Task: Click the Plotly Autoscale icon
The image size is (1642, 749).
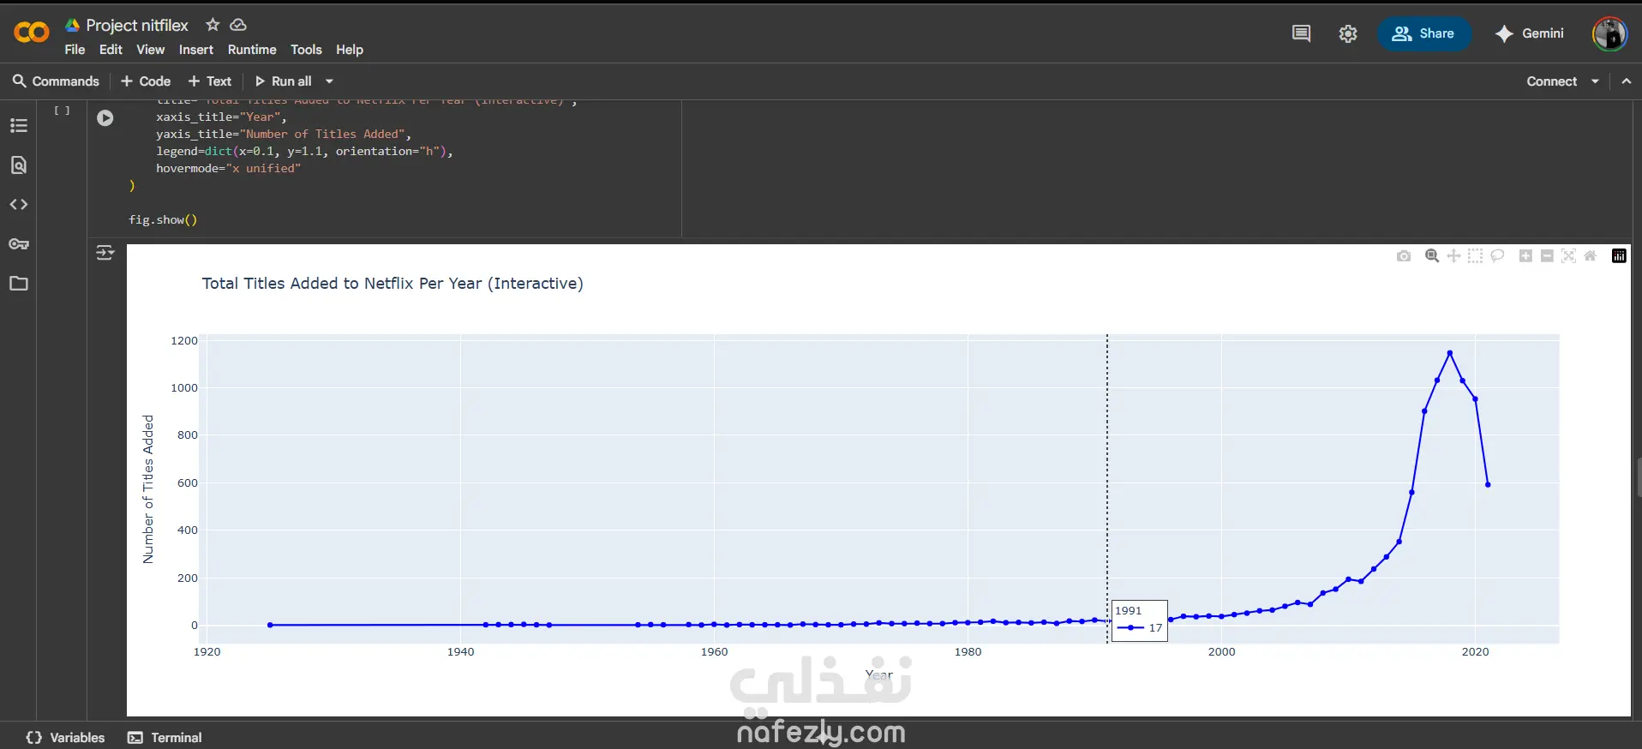Action: coord(1569,256)
